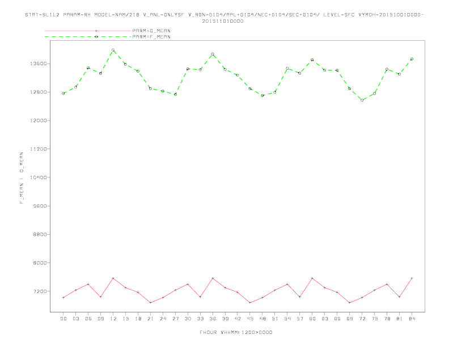This screenshot has width=449, height=347.
Task: Select the red O_MEAN marker at hour 00
Action: pyautogui.click(x=63, y=298)
